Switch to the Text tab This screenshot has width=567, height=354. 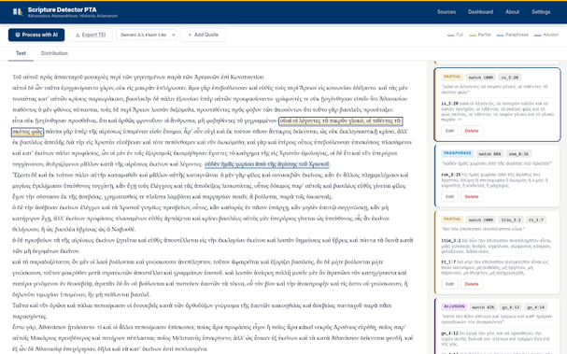(x=21, y=53)
